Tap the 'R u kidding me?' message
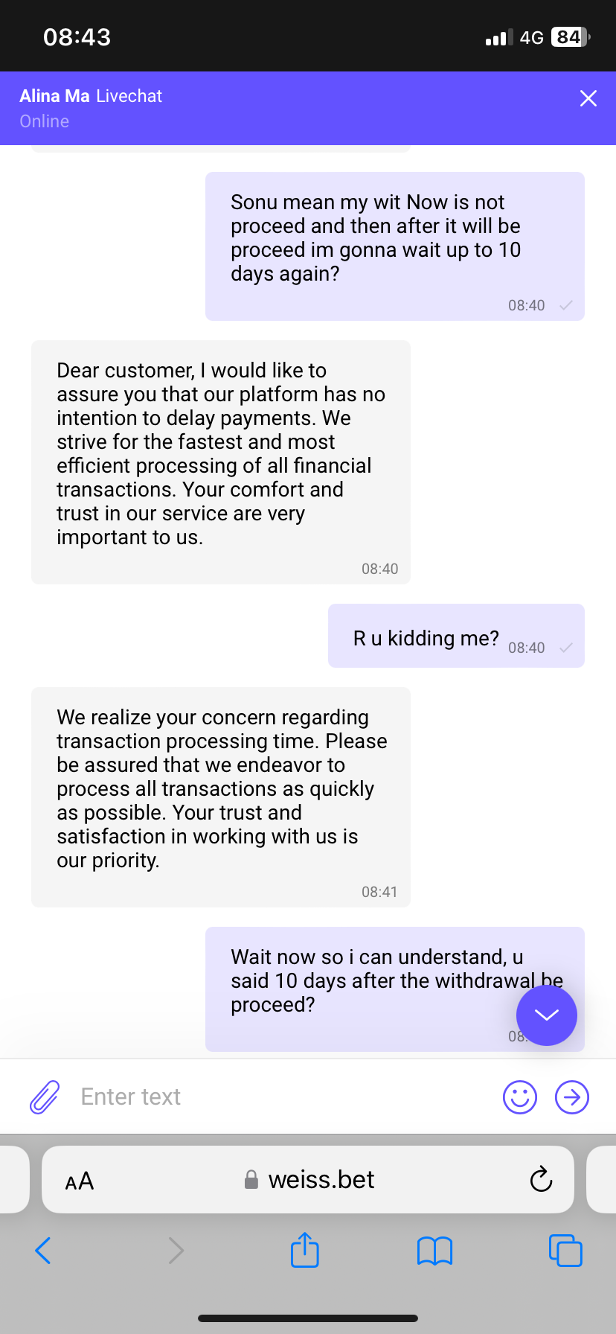The height and width of the screenshot is (1334, 616). coord(426,638)
